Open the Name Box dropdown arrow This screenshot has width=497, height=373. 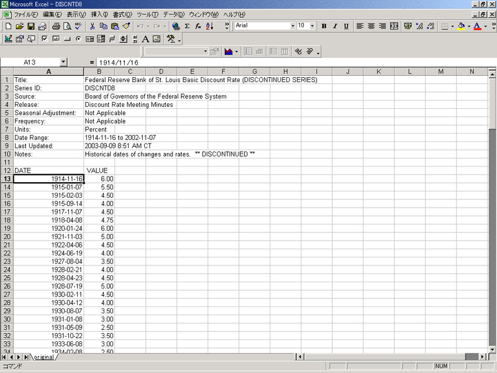pos(63,62)
